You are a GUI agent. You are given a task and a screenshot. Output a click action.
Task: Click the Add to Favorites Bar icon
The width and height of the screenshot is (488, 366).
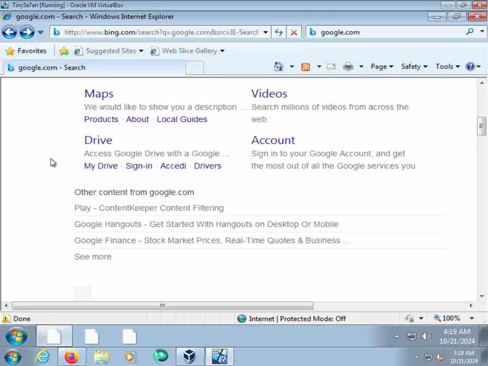pos(64,51)
